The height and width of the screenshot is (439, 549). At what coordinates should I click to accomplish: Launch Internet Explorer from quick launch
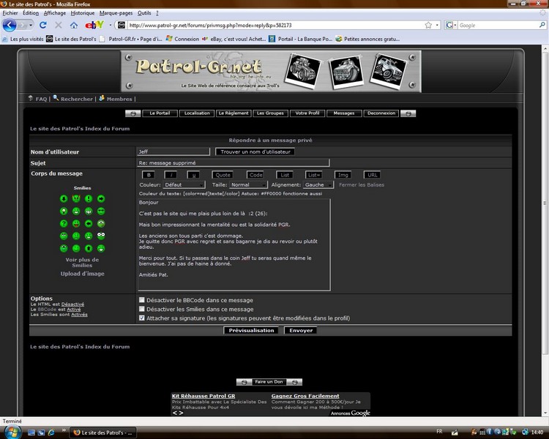click(x=51, y=432)
